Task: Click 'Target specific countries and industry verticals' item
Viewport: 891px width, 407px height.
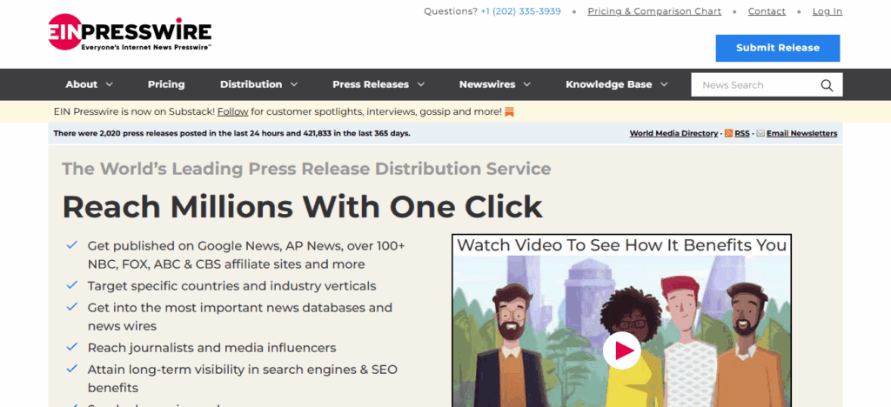Action: [x=231, y=285]
